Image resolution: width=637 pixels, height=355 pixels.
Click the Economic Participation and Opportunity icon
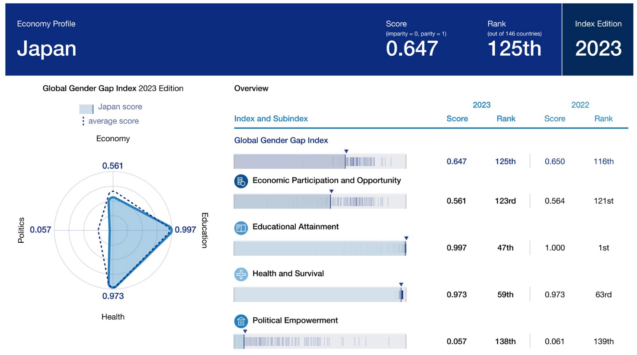[241, 181]
